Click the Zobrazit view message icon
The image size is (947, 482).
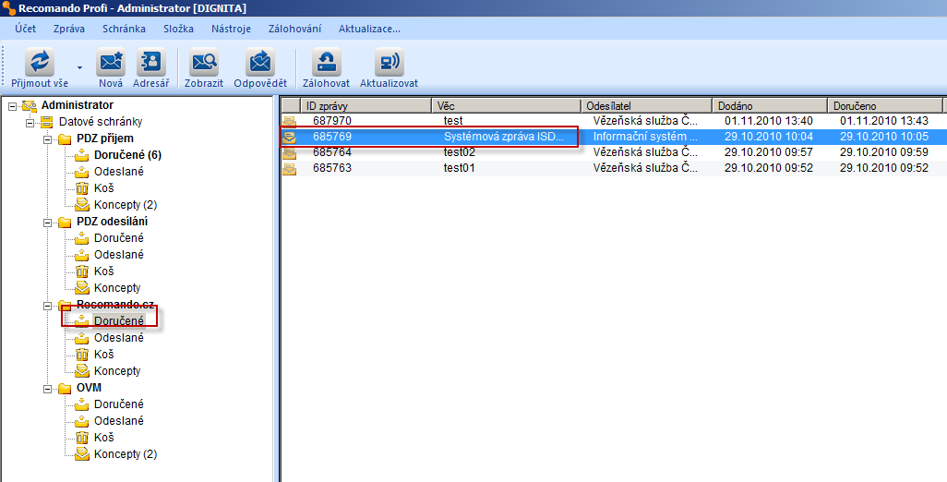click(204, 62)
